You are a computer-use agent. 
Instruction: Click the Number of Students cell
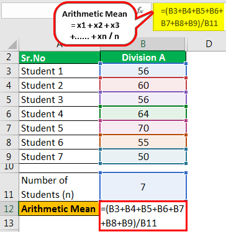(x=60, y=187)
